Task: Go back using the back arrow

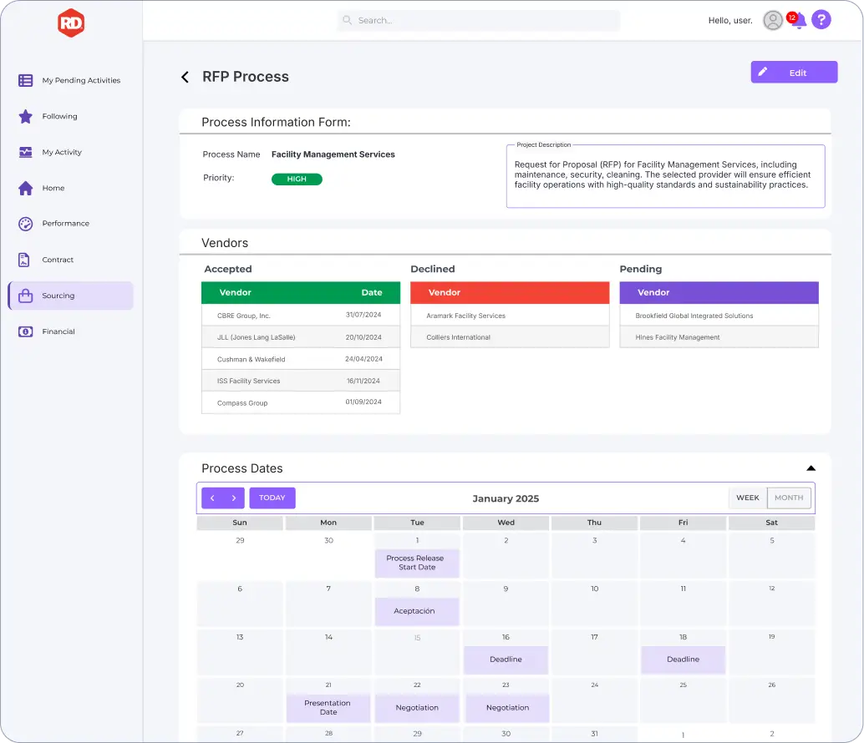Action: pos(186,77)
